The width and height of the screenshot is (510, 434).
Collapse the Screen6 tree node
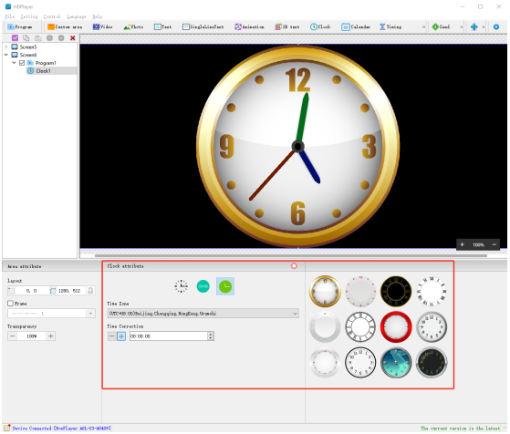click(5, 55)
